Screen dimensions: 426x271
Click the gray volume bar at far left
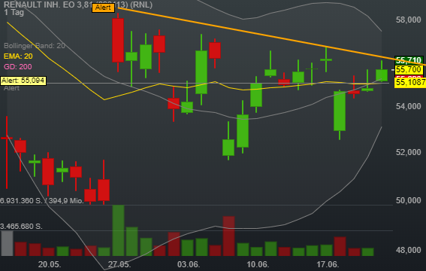7,243
